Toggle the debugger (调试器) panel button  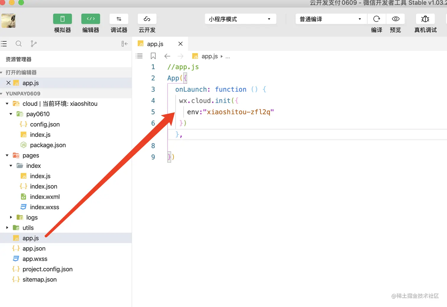119,19
